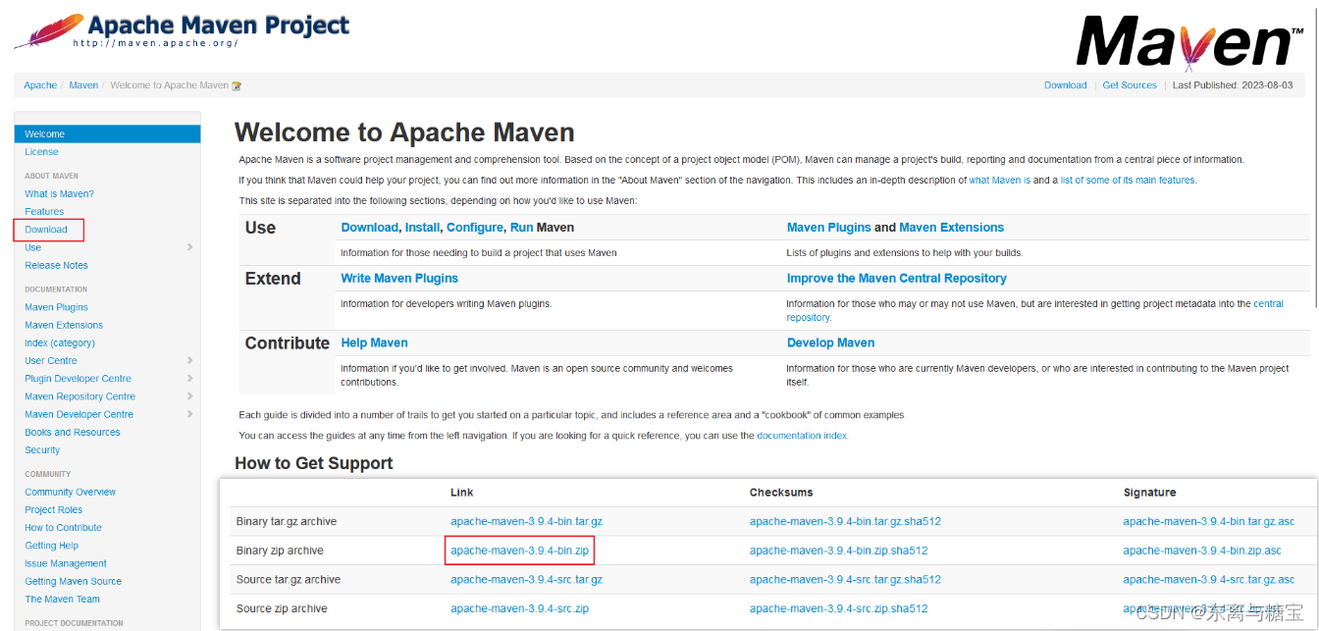Open Maven Extensions link in the Use row
1319x631 pixels.
952,228
